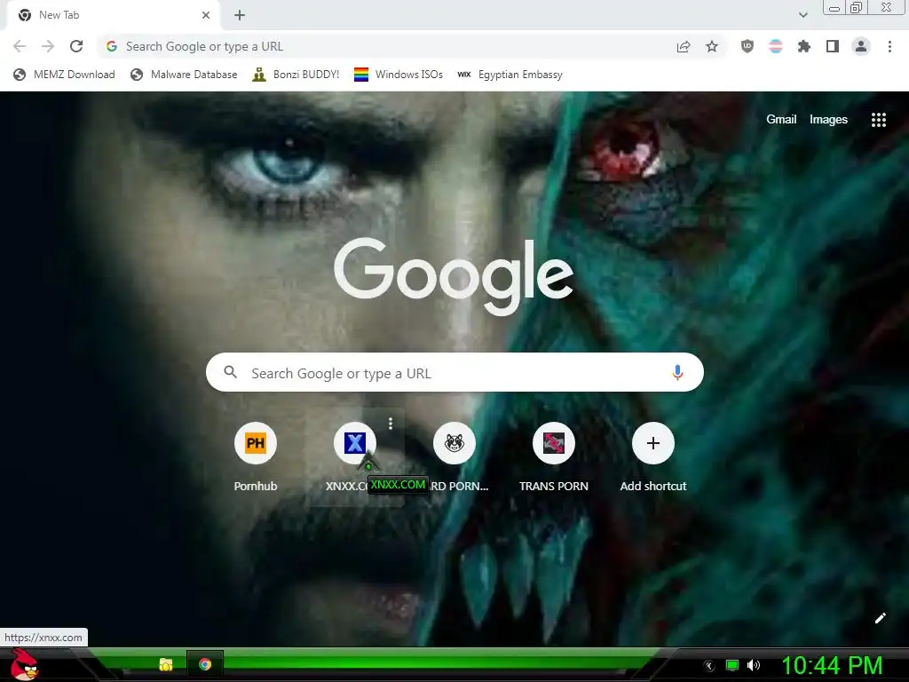Screen dimensions: 909x682
Task: Open the volume speaker tray icon
Action: (754, 666)
